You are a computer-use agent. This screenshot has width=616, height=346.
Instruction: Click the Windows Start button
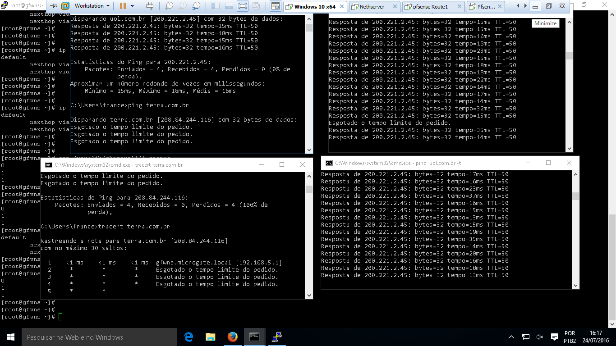[11, 337]
